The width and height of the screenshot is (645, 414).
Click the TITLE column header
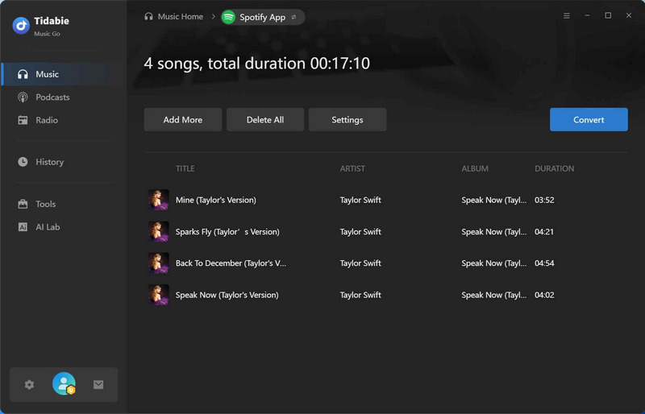click(x=185, y=168)
